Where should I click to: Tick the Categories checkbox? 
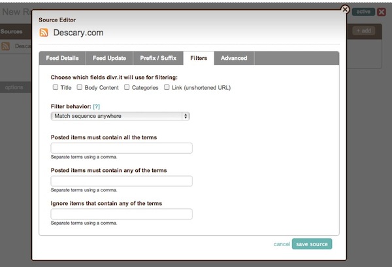pos(127,87)
